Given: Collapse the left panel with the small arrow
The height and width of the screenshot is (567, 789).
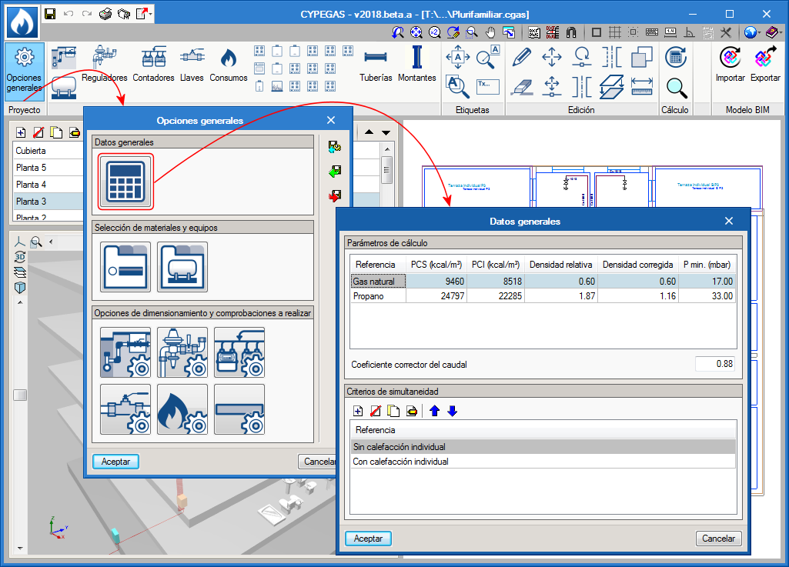Looking at the screenshot, I should 51,242.
